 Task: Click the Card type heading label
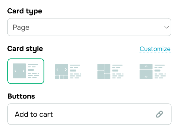click(25, 11)
